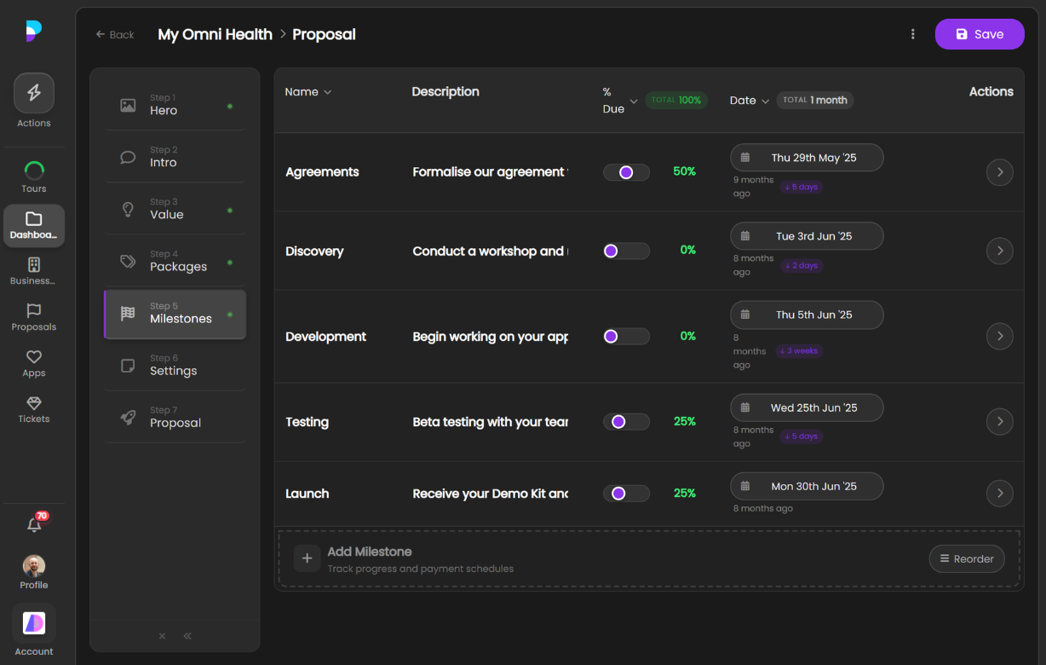Expand the Name column sort dropdown
This screenshot has width=1046, height=665.
pos(327,92)
